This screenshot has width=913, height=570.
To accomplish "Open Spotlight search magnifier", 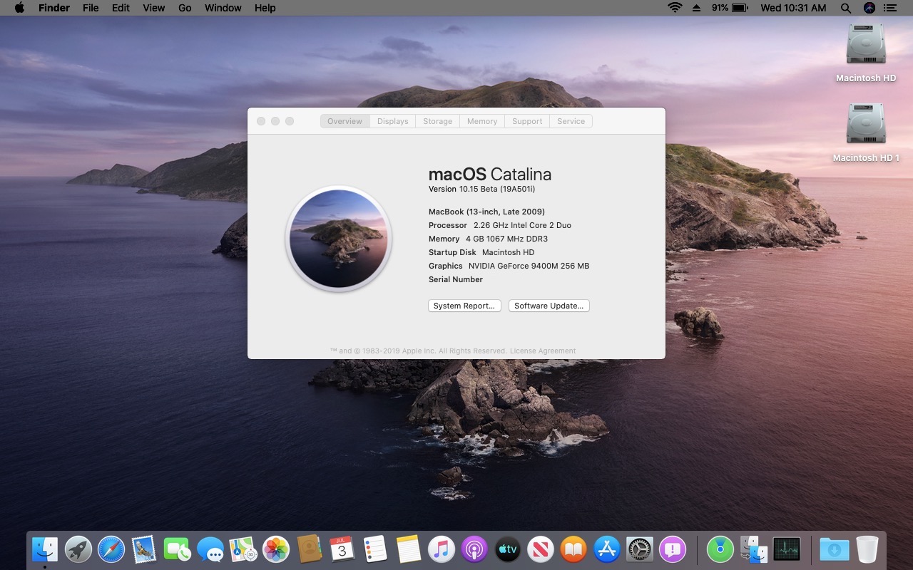I will [x=846, y=8].
